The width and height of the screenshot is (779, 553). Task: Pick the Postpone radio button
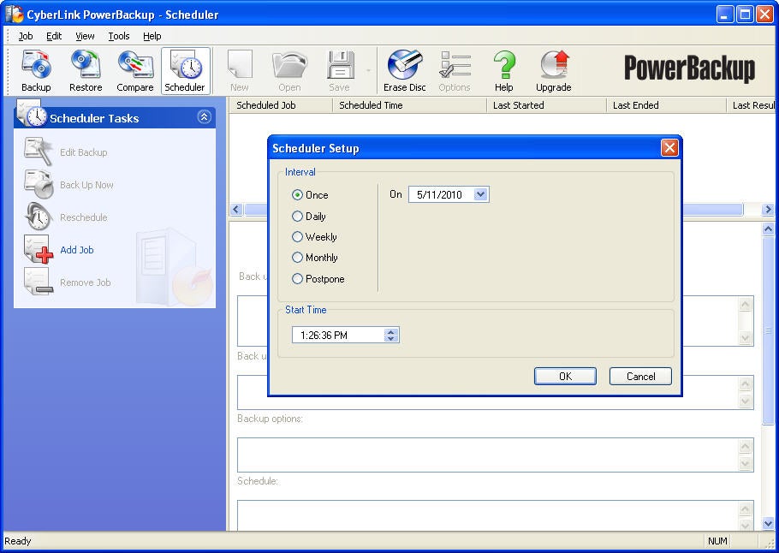click(298, 279)
